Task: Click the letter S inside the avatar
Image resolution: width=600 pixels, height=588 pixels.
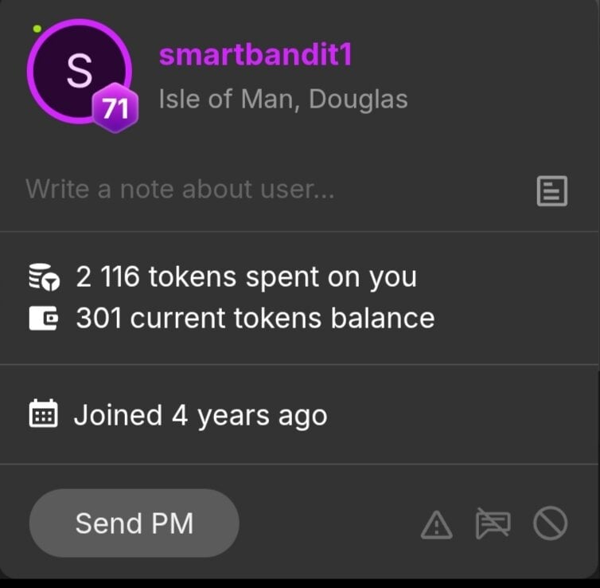Action: pos(78,70)
